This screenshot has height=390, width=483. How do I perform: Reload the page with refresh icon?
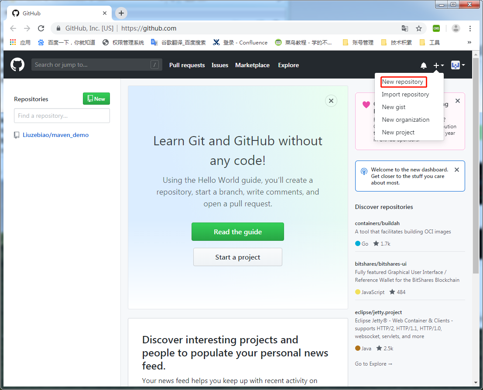(x=41, y=28)
